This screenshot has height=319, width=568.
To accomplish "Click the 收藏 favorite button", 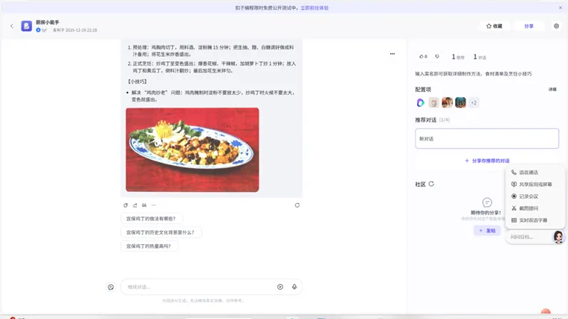I will [494, 26].
